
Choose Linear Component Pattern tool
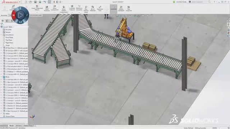tap(37, 8)
